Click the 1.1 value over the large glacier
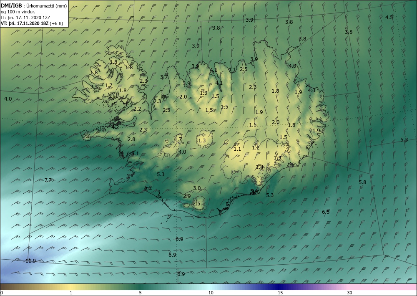 point(237,149)
